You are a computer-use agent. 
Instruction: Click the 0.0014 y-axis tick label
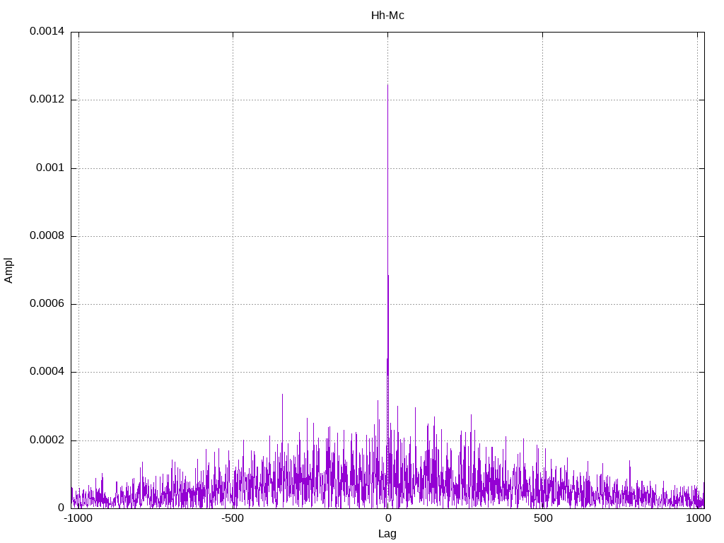[47, 32]
